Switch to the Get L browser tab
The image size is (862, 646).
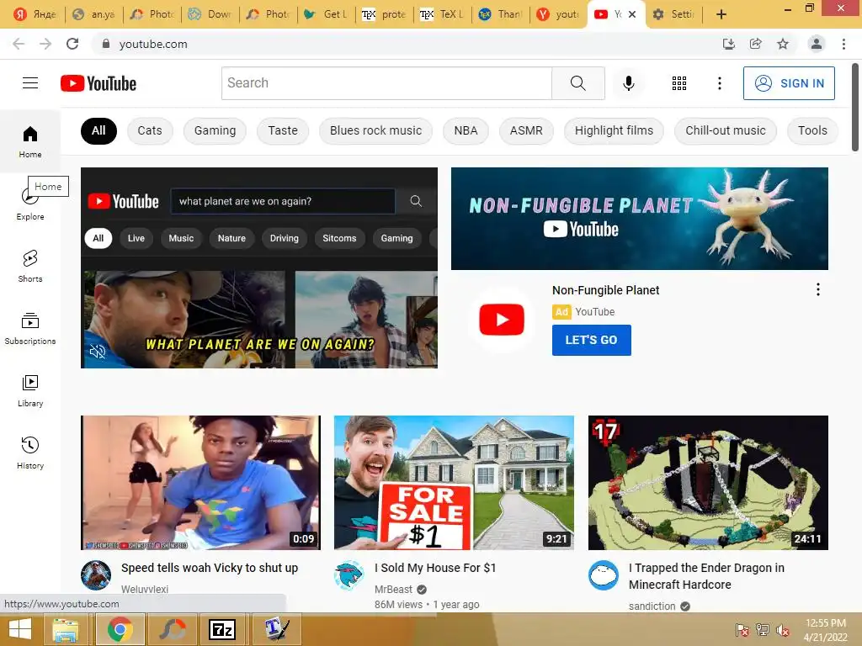[x=327, y=14]
